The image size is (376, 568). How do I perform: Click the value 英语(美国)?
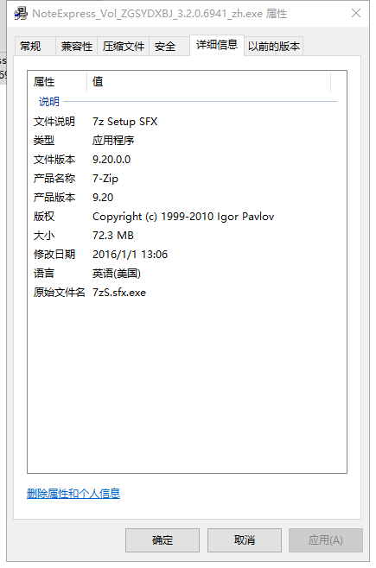point(117,274)
